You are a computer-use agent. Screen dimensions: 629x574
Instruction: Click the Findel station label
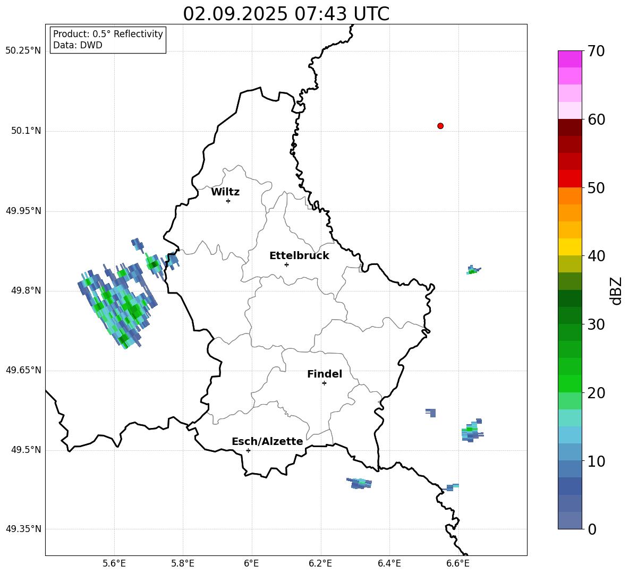pyautogui.click(x=325, y=374)
